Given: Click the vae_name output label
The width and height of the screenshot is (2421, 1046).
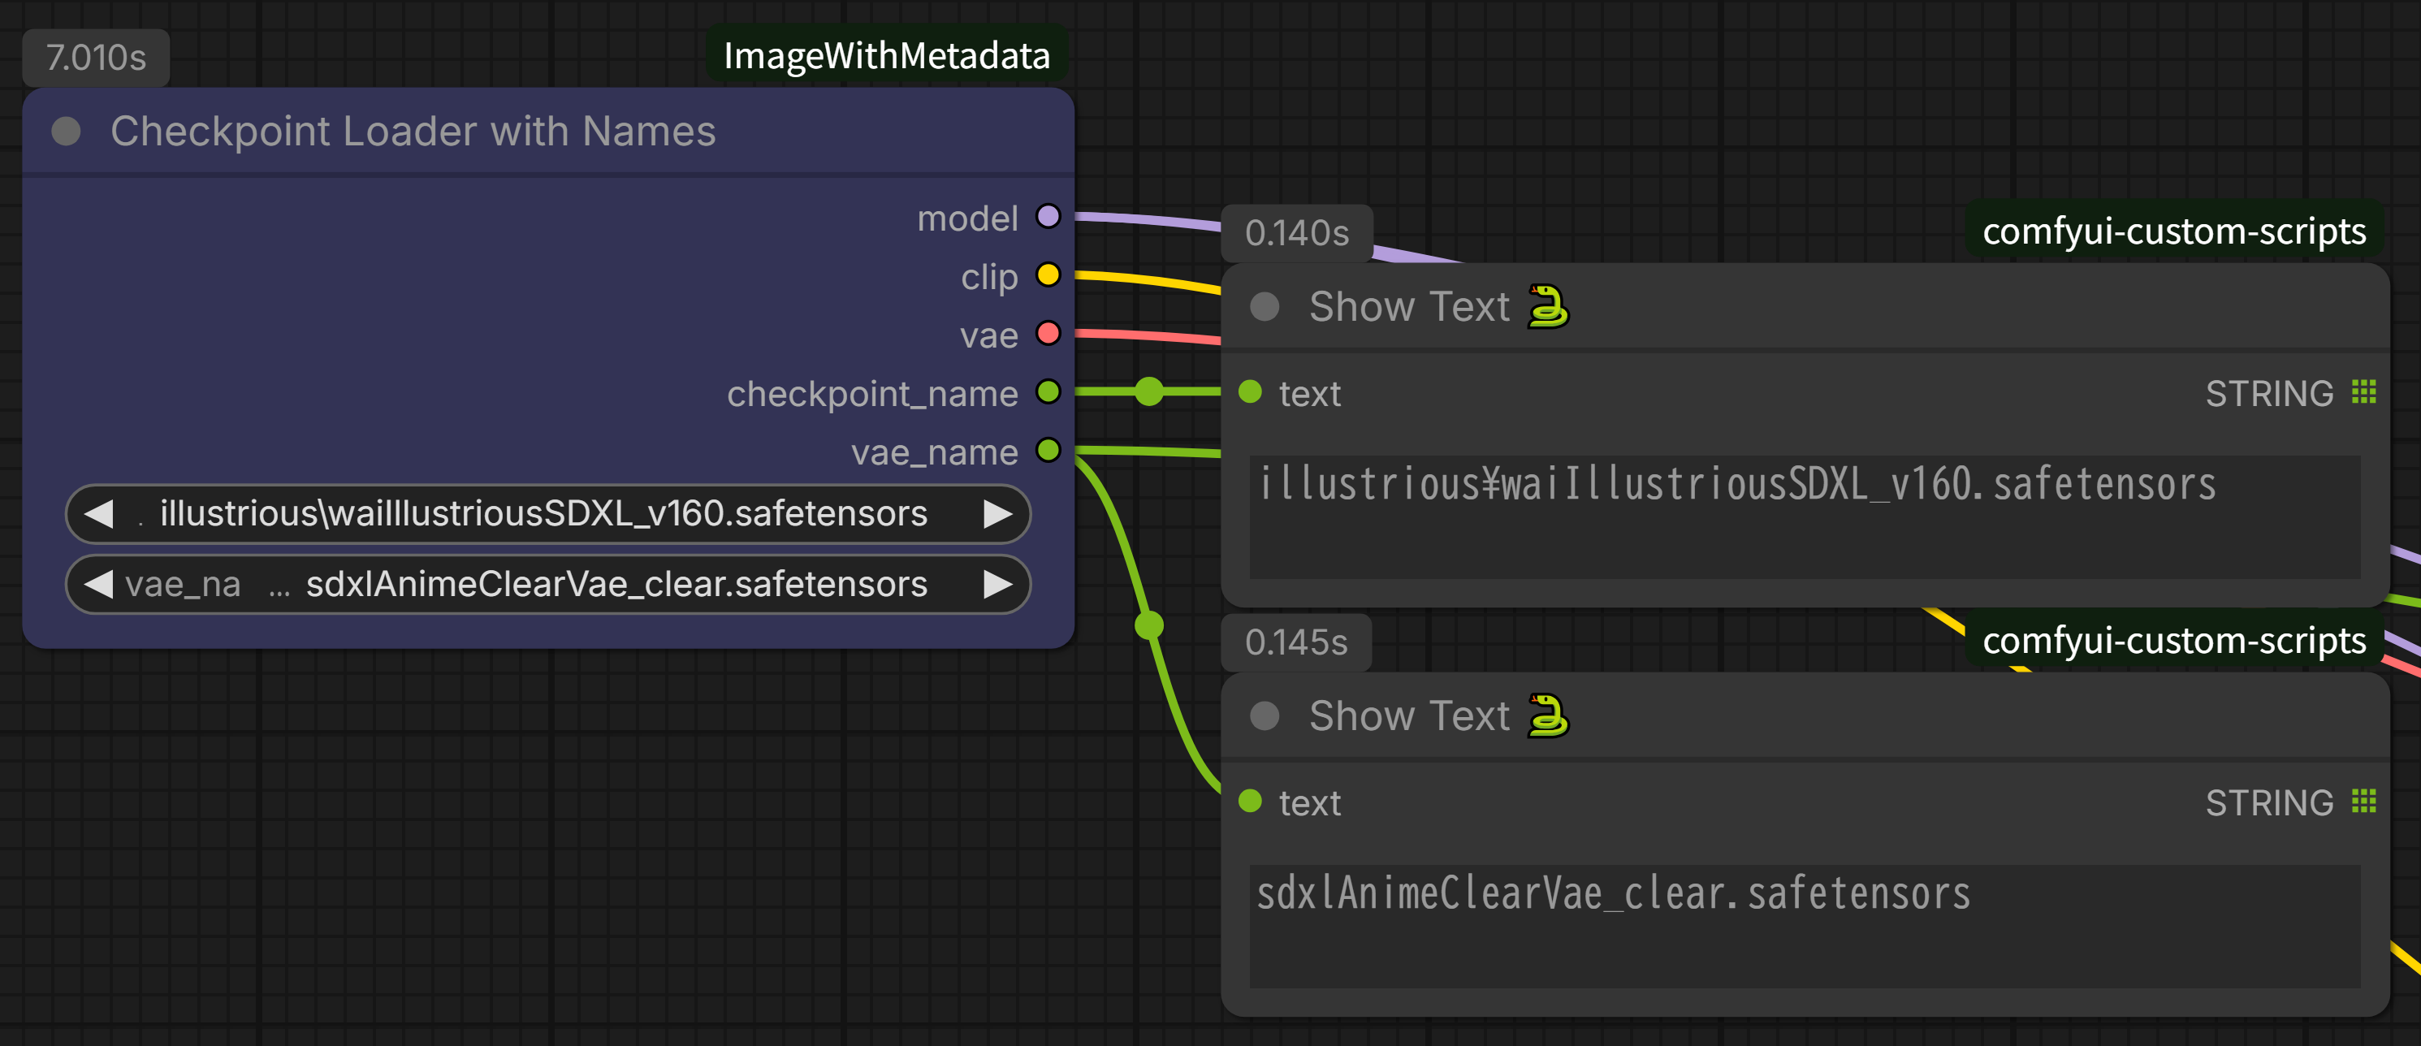Looking at the screenshot, I should click(934, 453).
